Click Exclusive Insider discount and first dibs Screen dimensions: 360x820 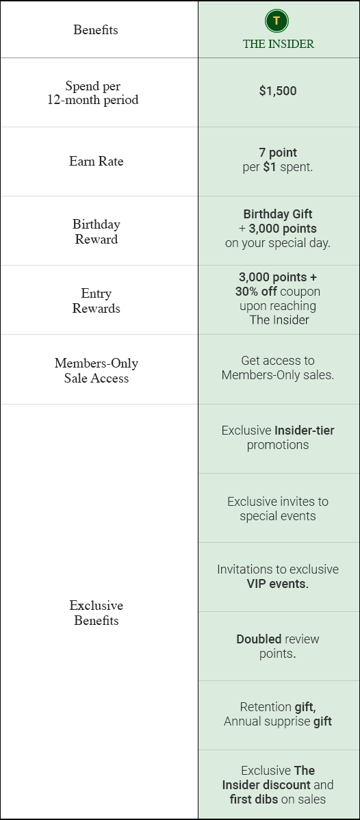(278, 785)
